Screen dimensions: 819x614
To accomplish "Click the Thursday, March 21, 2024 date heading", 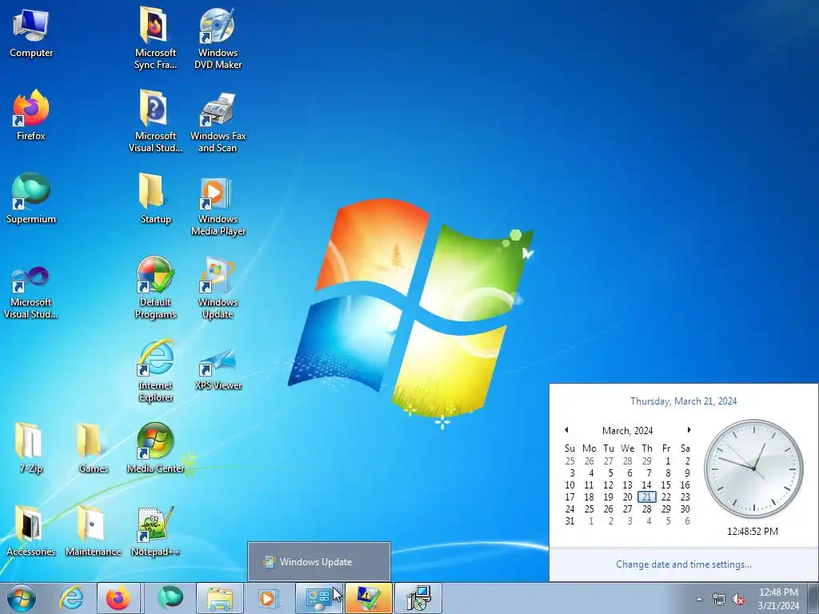I will click(683, 401).
